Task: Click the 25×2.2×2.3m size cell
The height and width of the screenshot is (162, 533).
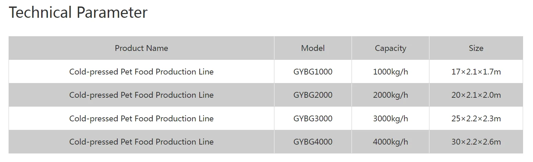Action: click(476, 119)
